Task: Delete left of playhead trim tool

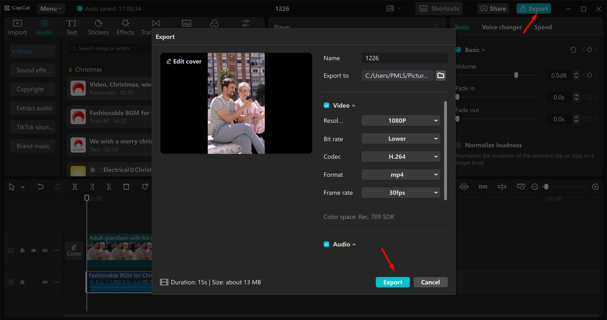Action: click(x=92, y=187)
